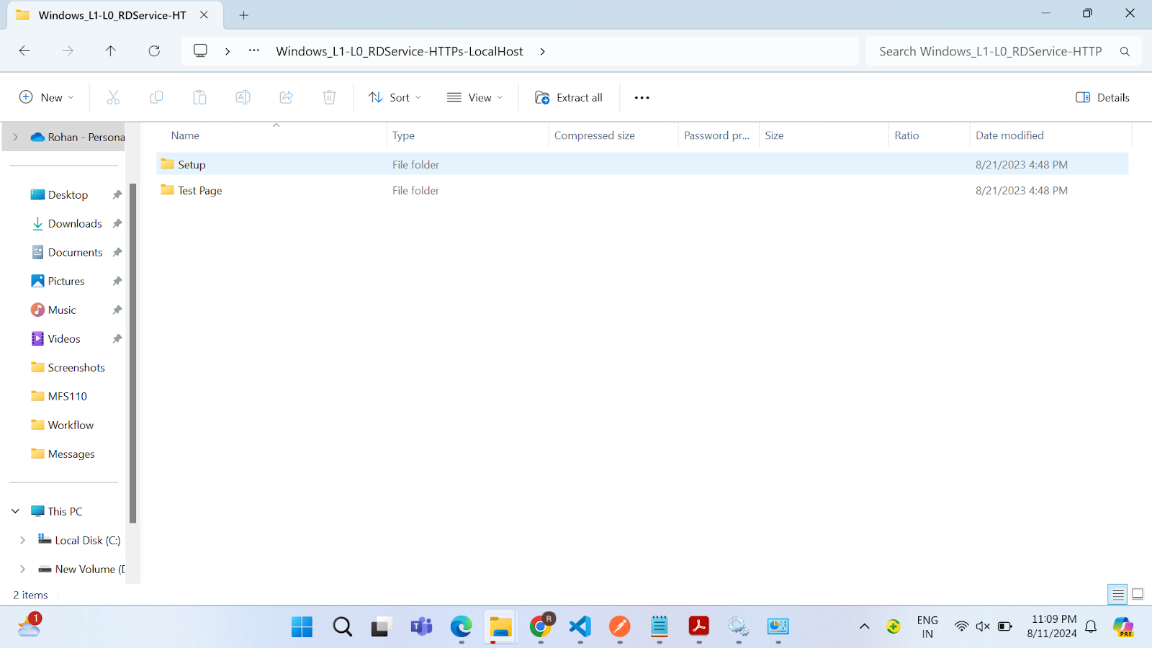
Task: Click Extract all button
Action: (x=569, y=97)
